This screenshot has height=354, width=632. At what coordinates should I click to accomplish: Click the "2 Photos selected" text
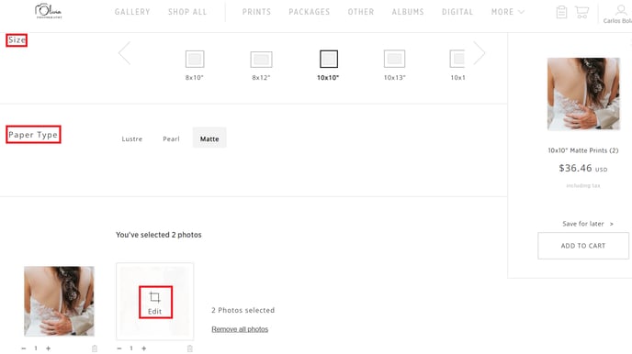(x=243, y=310)
